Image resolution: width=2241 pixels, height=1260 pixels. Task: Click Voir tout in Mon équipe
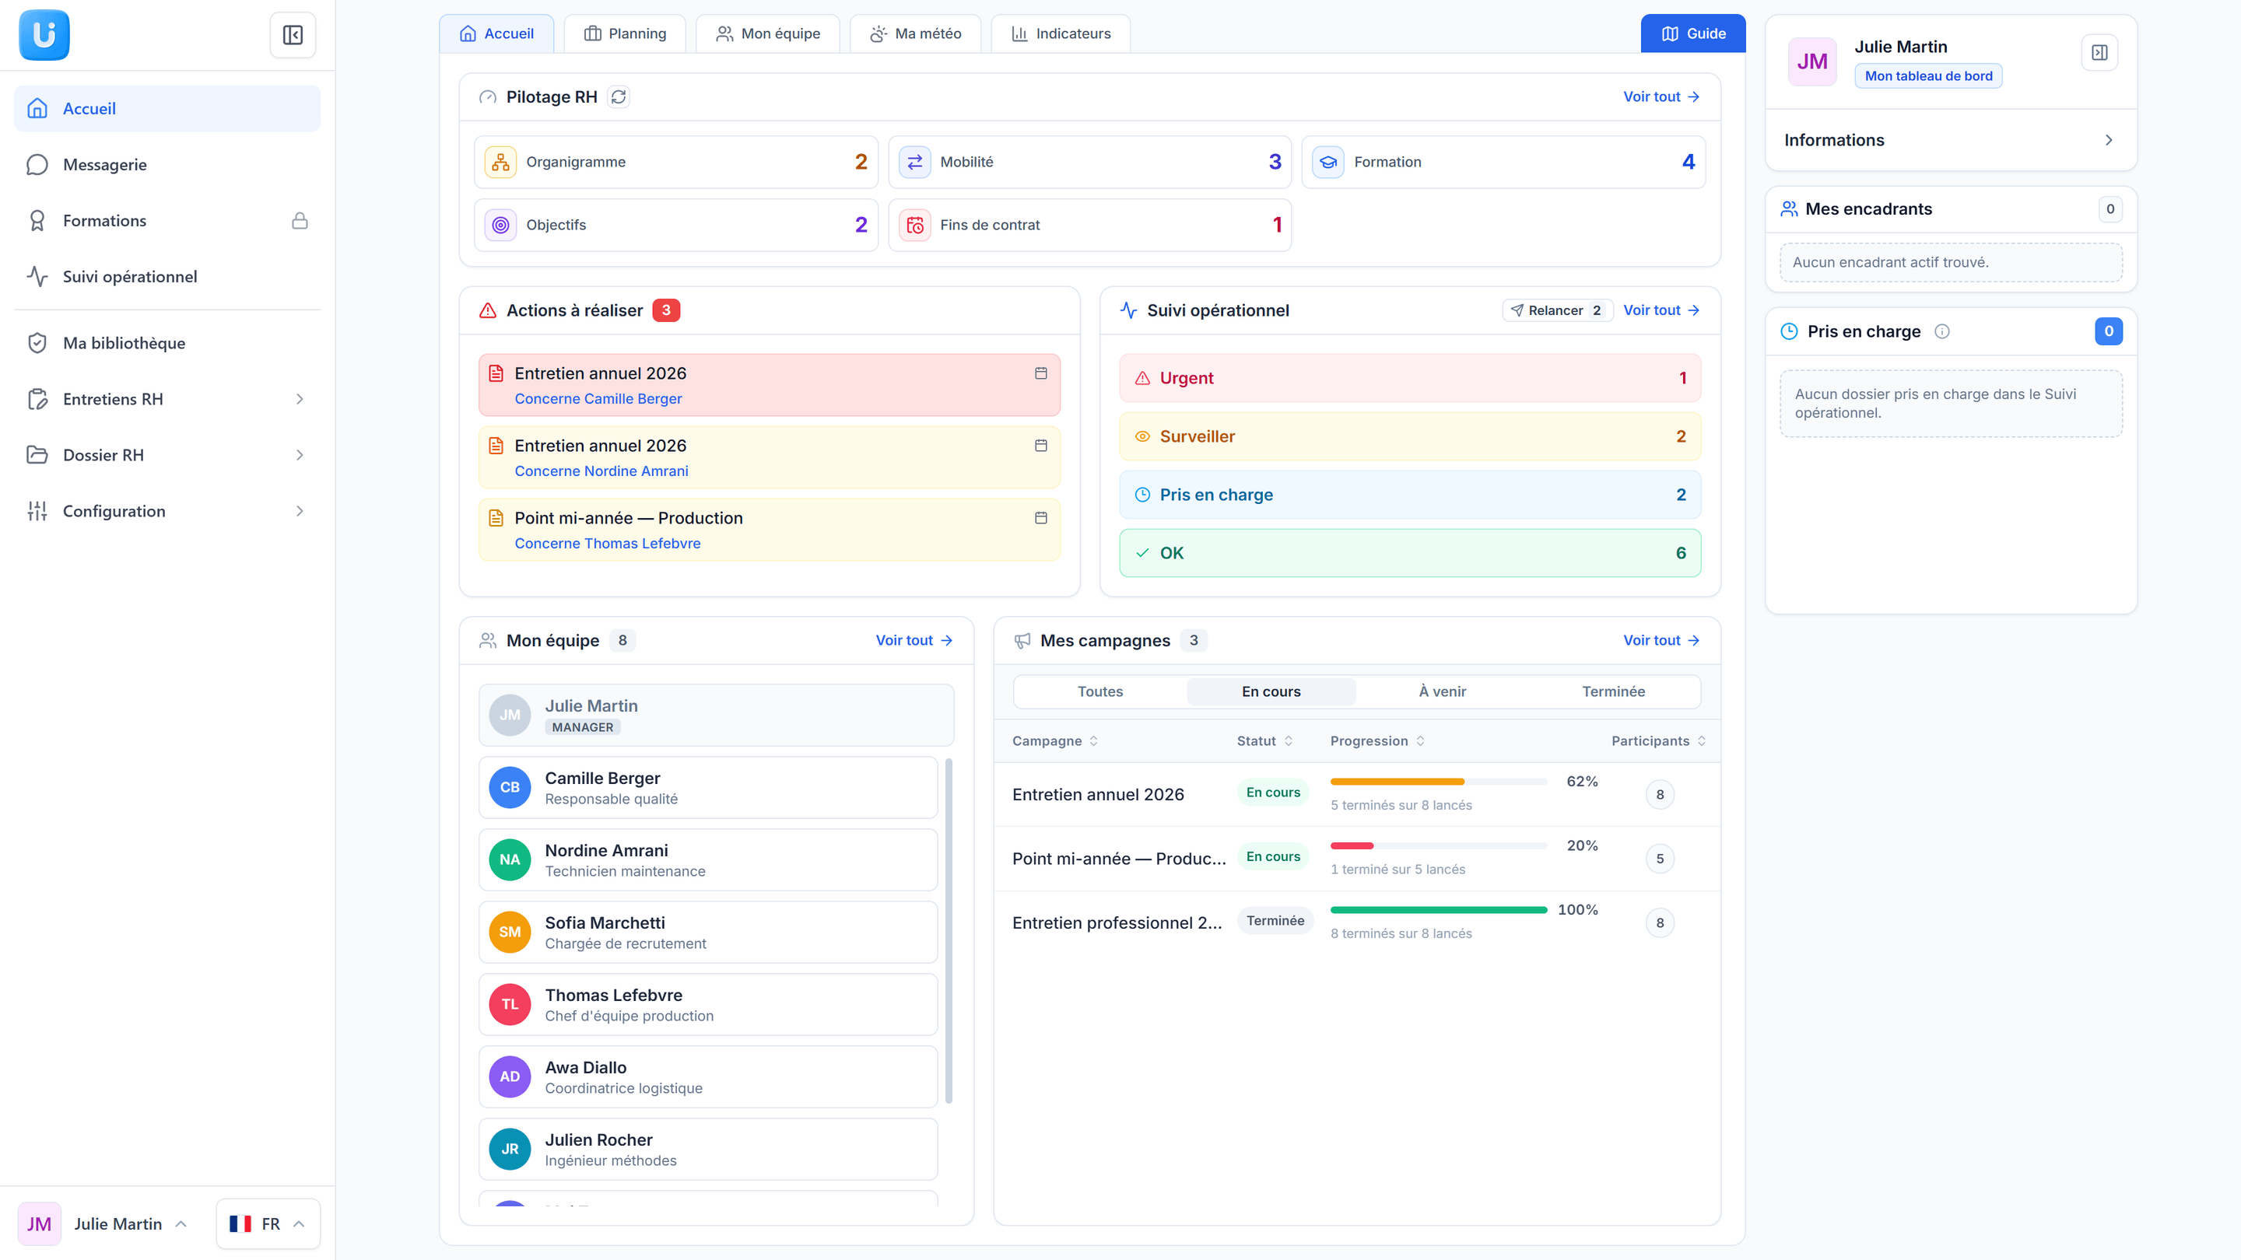[x=914, y=640]
